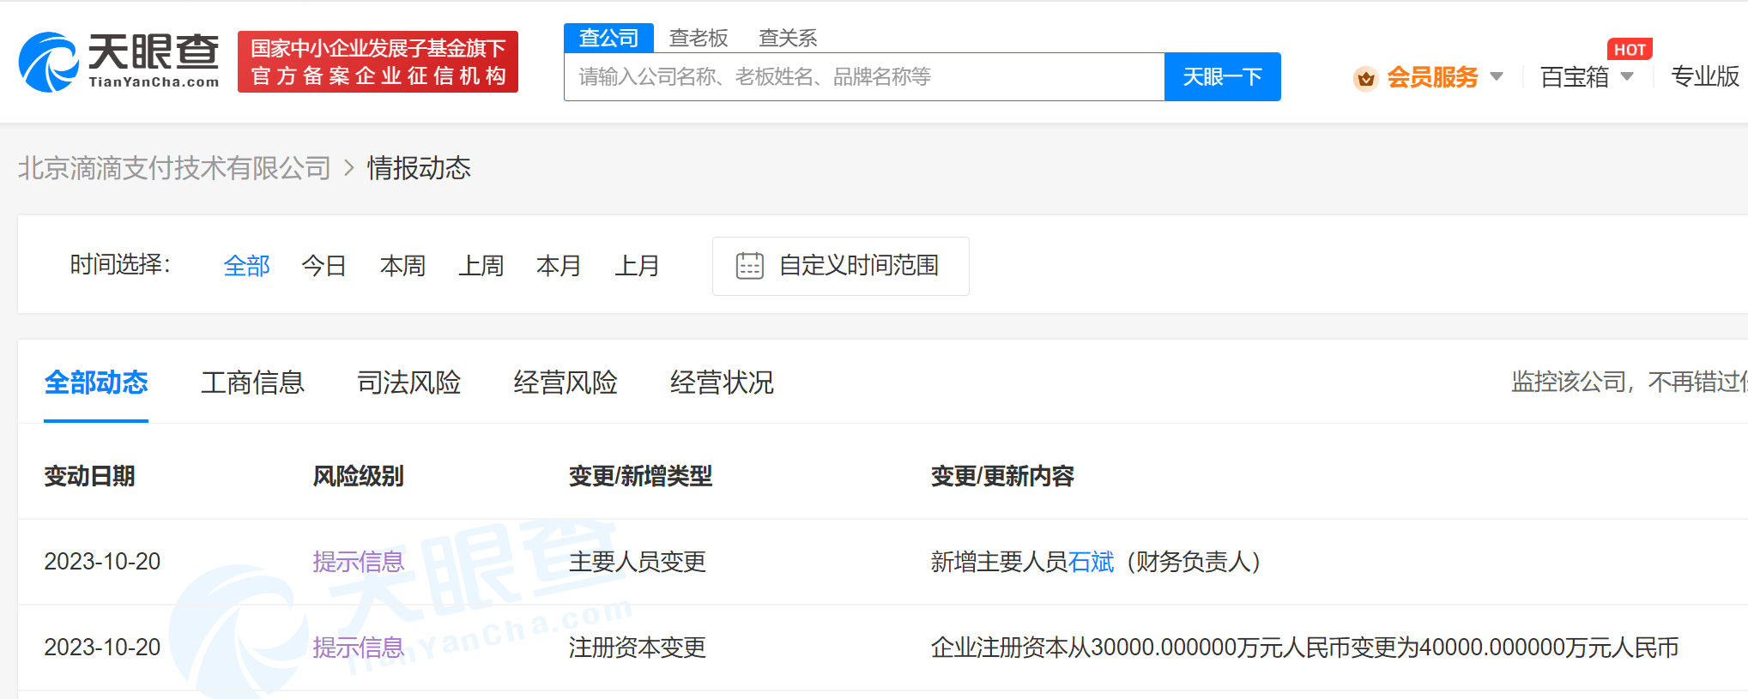
Task: Open the 工商信息 tab
Action: (x=252, y=383)
